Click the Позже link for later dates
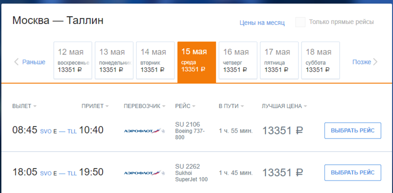This screenshot has height=193, width=393. click(x=362, y=62)
